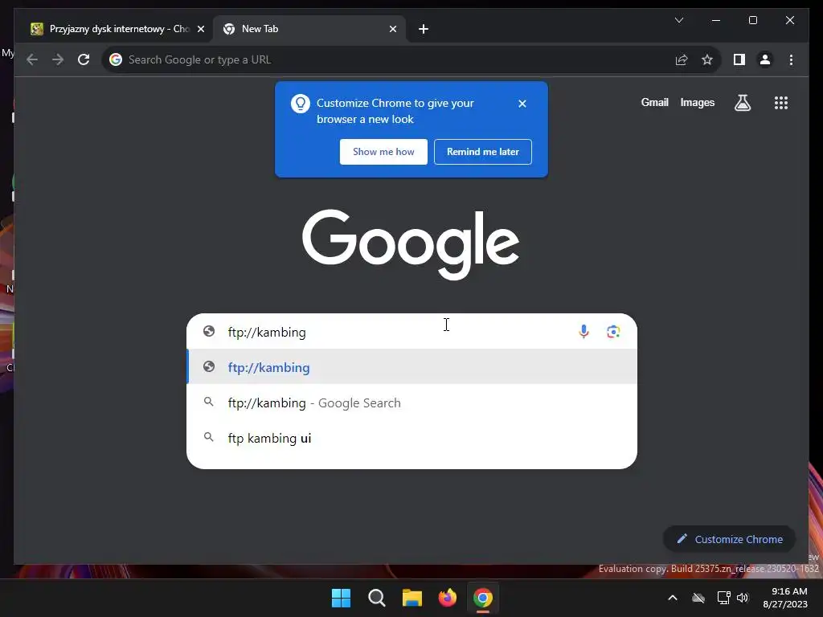The width and height of the screenshot is (823, 617).
Task: Open Google Lens image search
Action: [x=613, y=332]
